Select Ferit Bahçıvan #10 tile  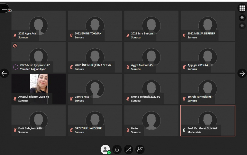click(x=39, y=121)
